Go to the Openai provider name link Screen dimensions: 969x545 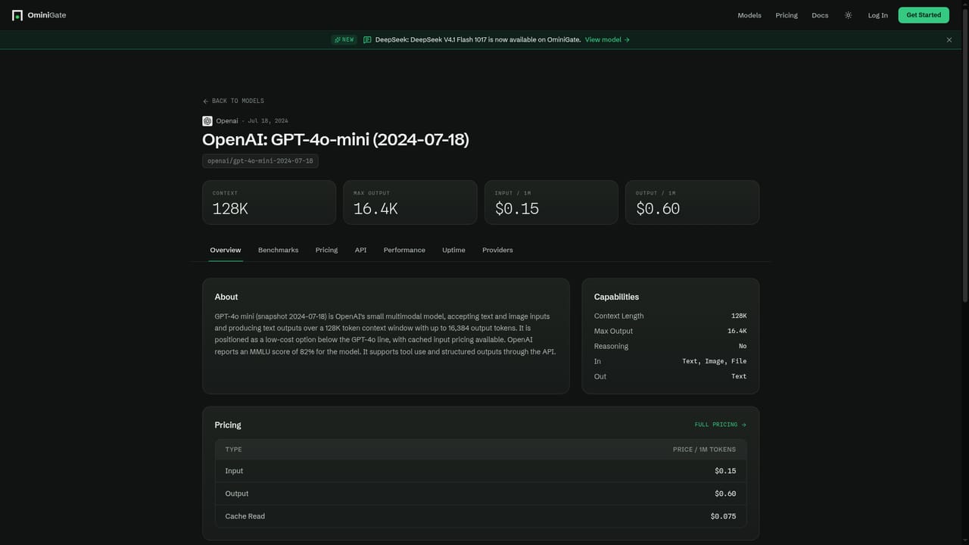(227, 121)
